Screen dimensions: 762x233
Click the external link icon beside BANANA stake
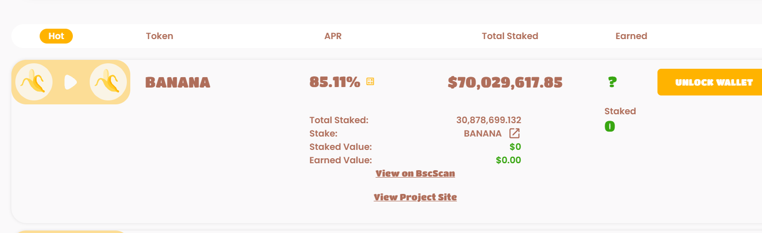[x=515, y=133]
